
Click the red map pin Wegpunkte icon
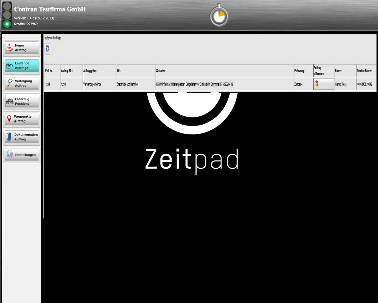[9, 119]
